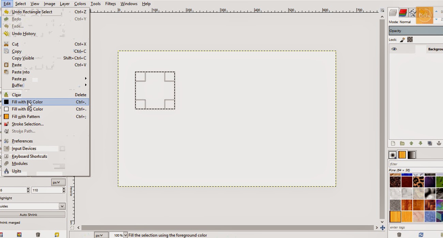Open Preferences from the Edit menu
Screen dimensions: 443x238
(45, 141)
